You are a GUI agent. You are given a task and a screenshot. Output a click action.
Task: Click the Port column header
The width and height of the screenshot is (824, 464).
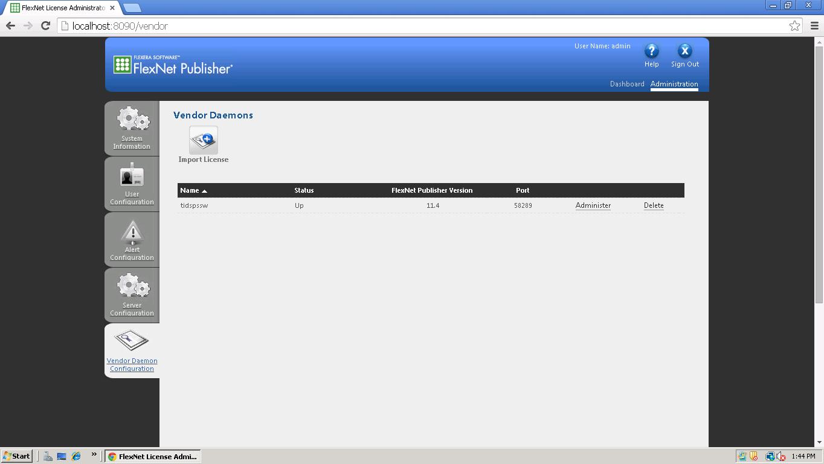(523, 190)
